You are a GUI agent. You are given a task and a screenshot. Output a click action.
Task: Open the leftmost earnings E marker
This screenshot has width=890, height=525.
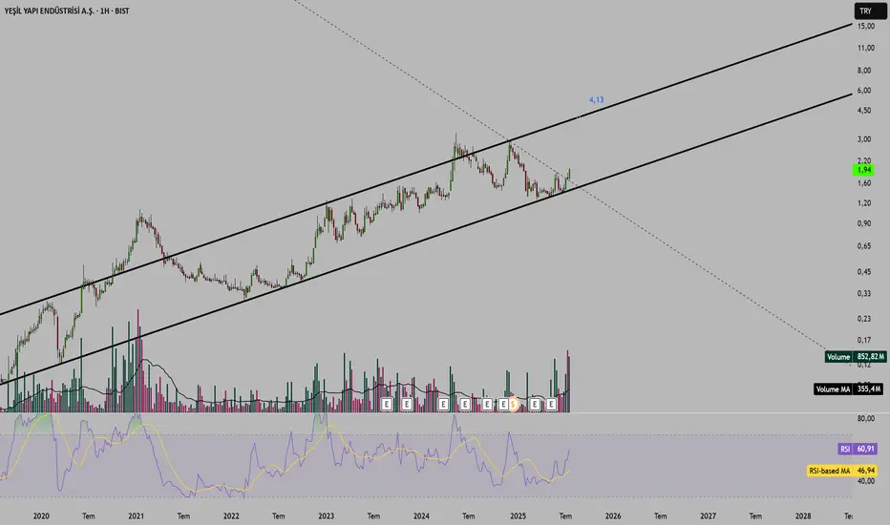click(x=387, y=404)
